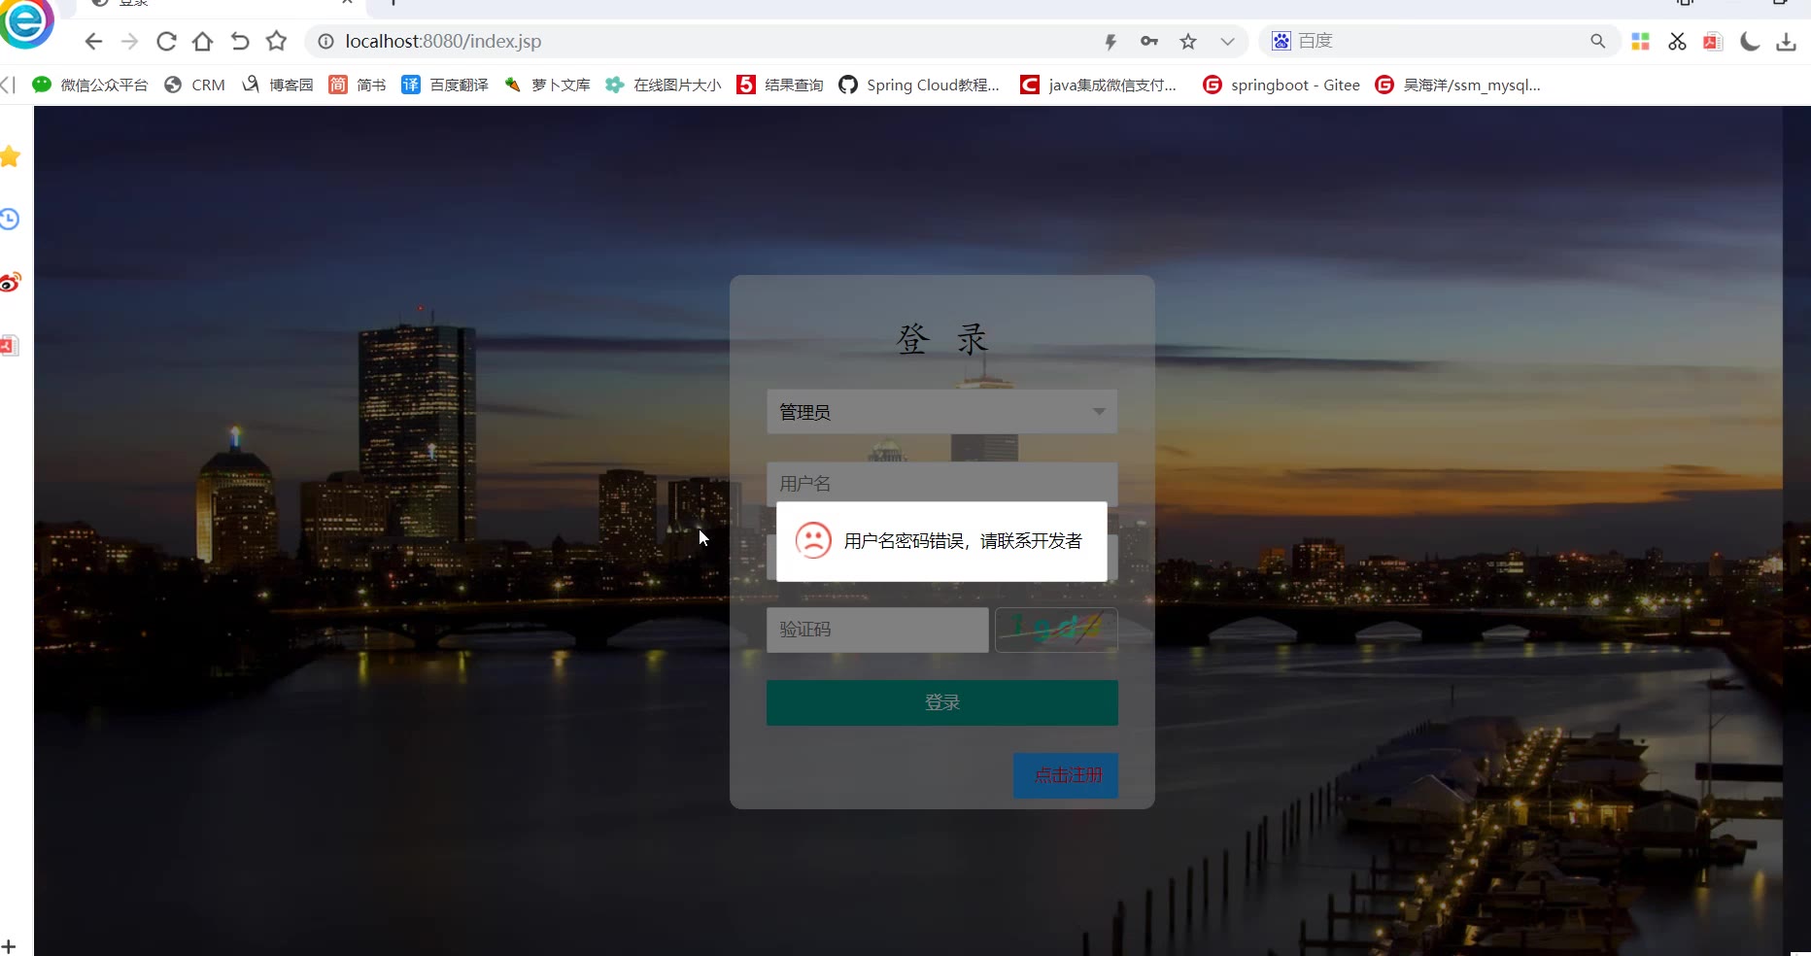Click the sad face icon in error popup
The width and height of the screenshot is (1811, 956).
click(813, 540)
